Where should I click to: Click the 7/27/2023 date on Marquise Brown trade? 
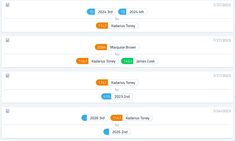pyautogui.click(x=222, y=40)
